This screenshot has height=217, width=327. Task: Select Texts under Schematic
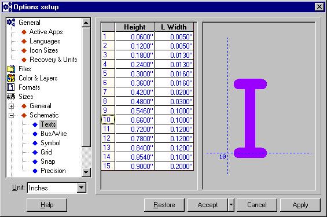pyautogui.click(x=48, y=124)
